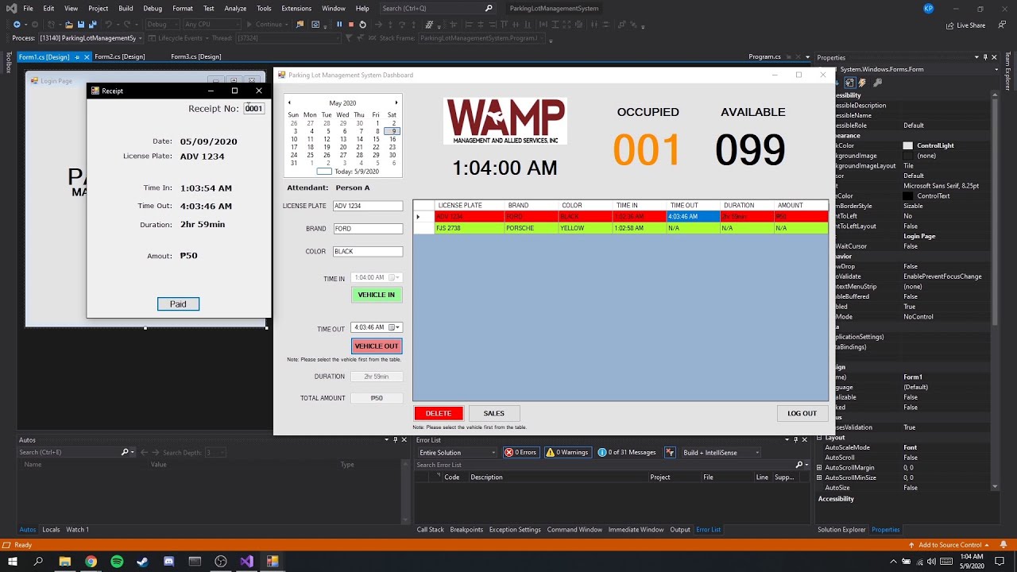Click the SALES button
Image resolution: width=1017 pixels, height=572 pixels.
tap(494, 413)
